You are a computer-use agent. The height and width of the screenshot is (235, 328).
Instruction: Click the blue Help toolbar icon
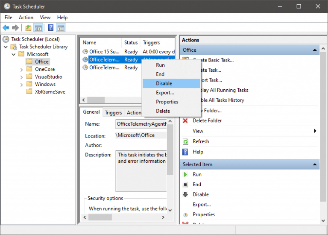coord(50,28)
